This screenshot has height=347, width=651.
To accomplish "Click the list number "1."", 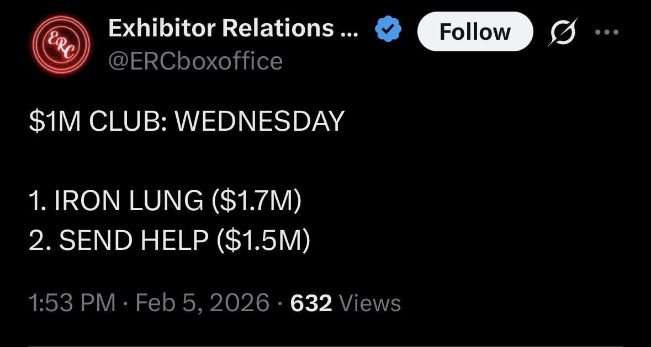I will pyautogui.click(x=38, y=200).
